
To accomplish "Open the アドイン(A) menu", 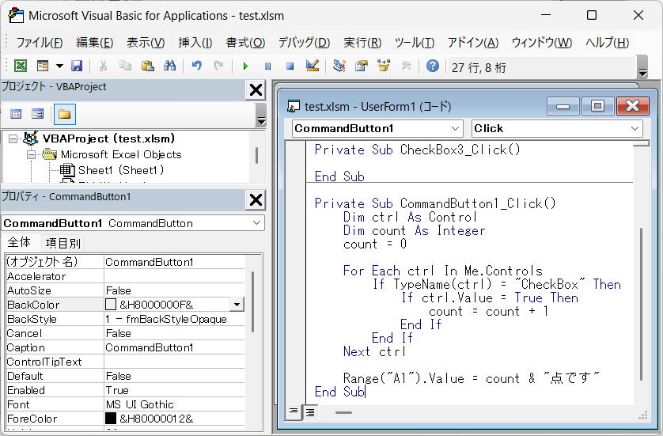I will coord(473,42).
